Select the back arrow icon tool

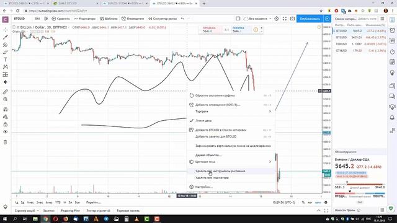tap(6, 82)
